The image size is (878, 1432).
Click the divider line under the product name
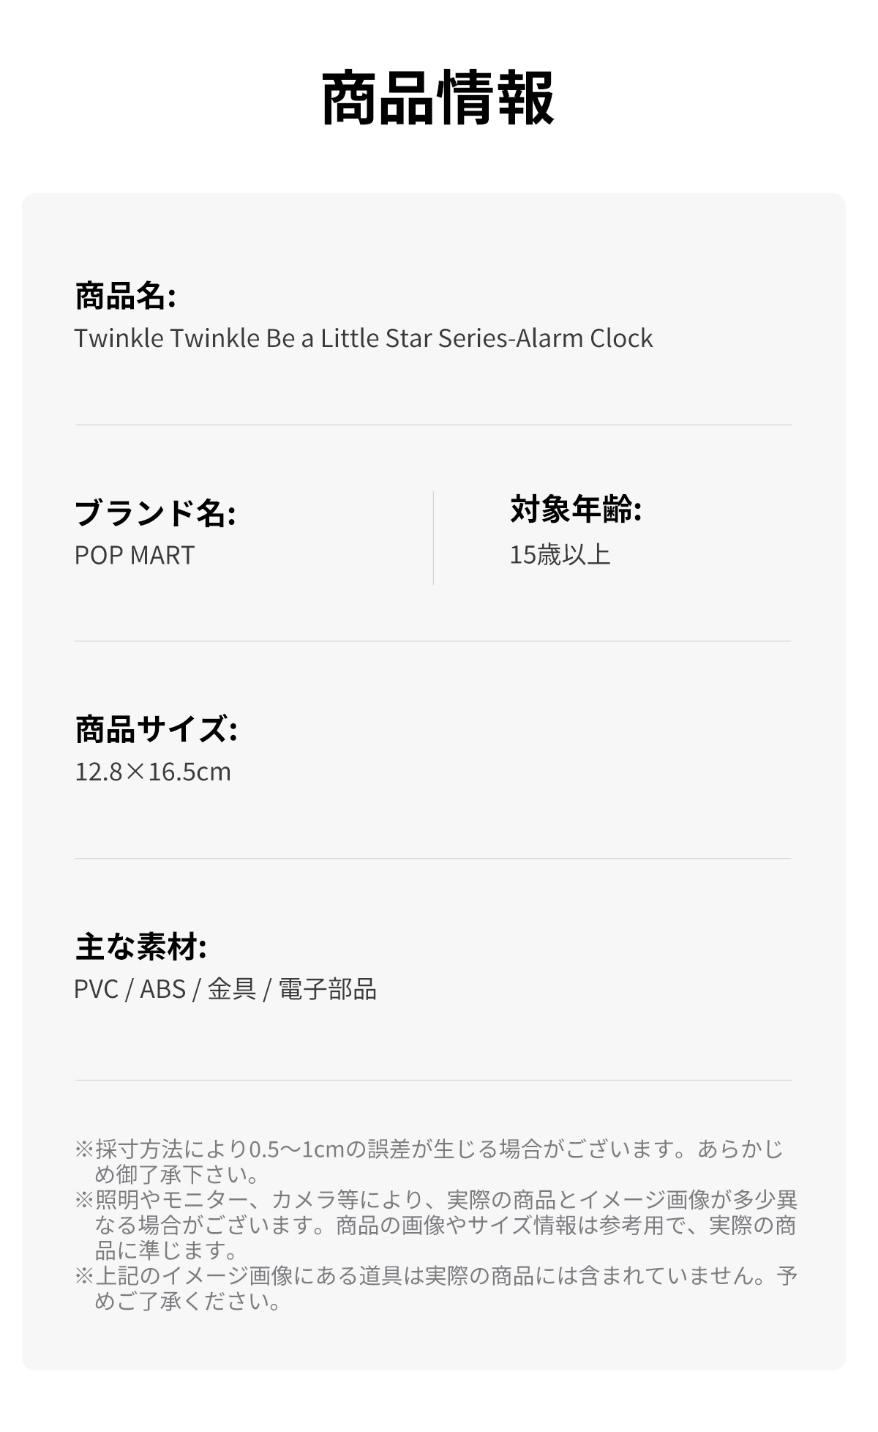coord(433,425)
